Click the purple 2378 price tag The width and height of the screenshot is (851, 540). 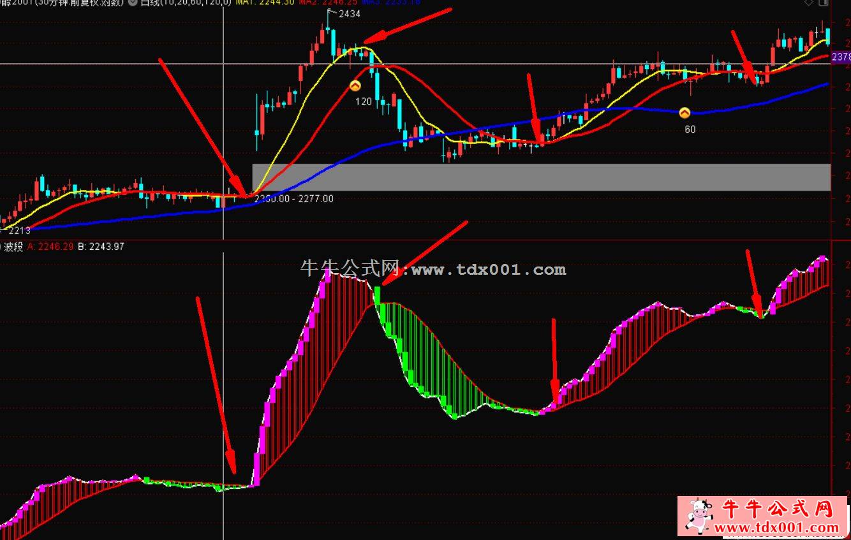(x=841, y=57)
